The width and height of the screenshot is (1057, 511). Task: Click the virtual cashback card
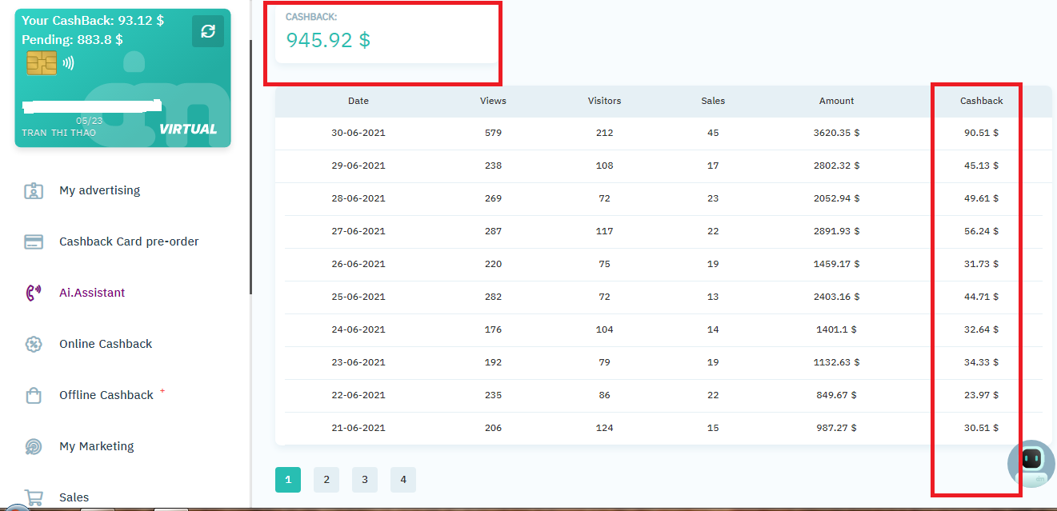pyautogui.click(x=123, y=78)
